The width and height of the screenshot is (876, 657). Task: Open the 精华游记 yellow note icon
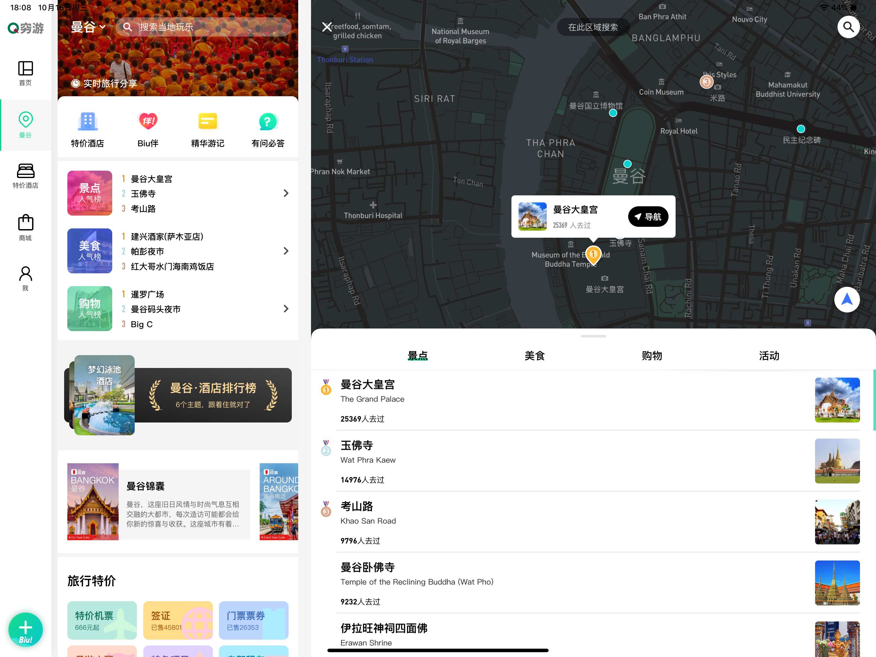coord(208,121)
